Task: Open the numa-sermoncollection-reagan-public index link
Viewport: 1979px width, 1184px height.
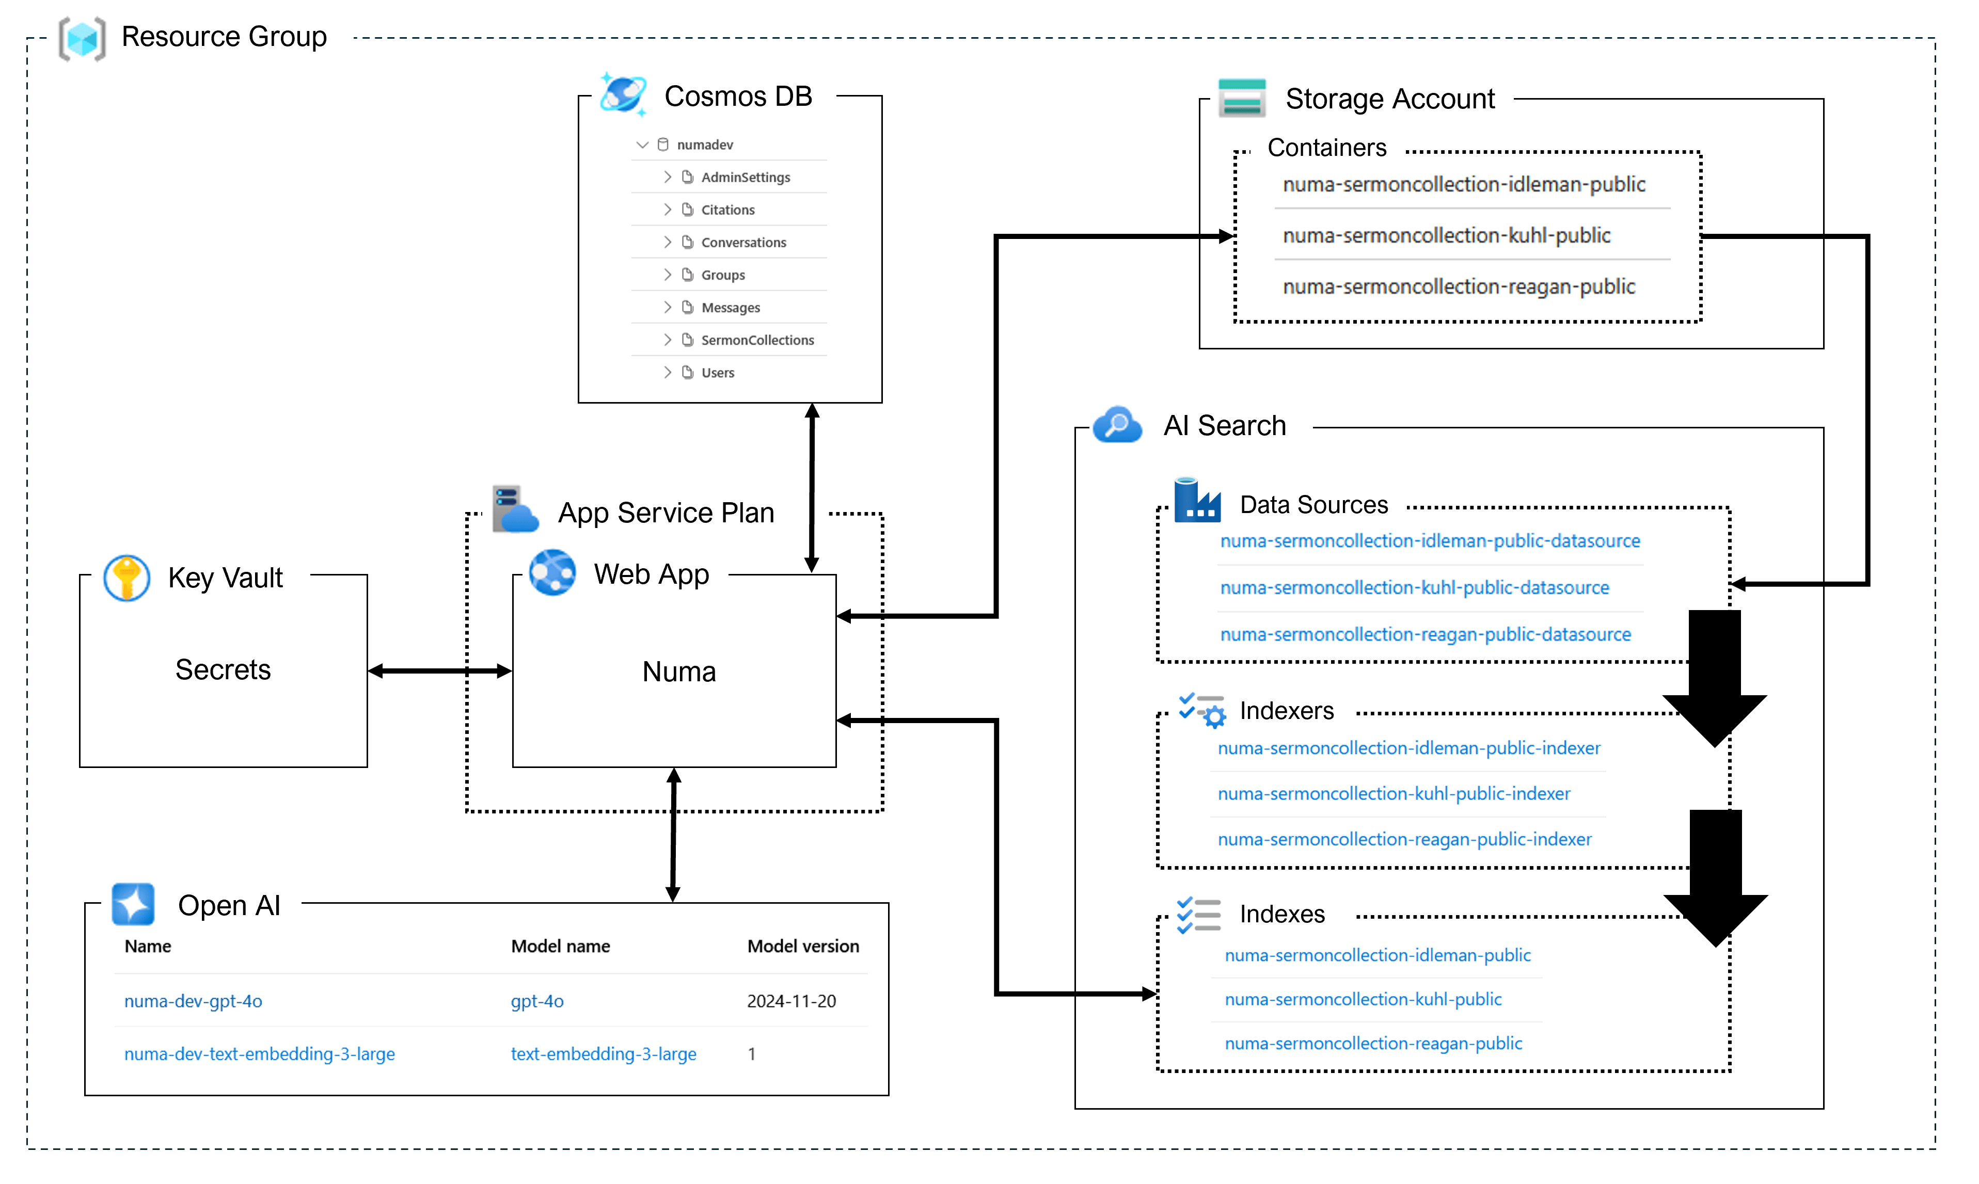Action: click(x=1373, y=1044)
